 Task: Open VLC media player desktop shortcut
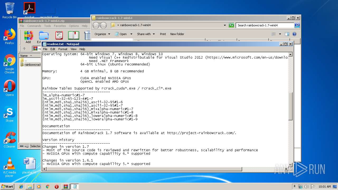coord(10,167)
